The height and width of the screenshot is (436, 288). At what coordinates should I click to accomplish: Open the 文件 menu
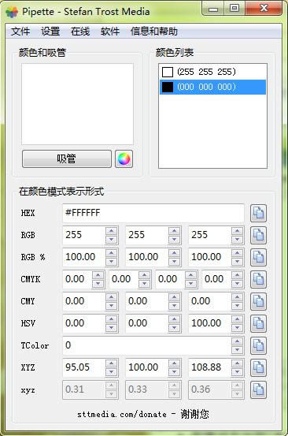pyautogui.click(x=20, y=32)
